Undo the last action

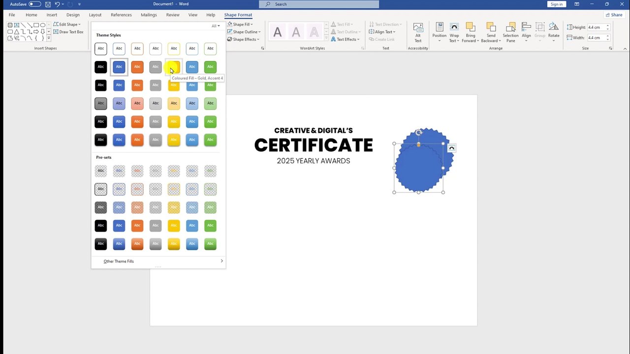tap(57, 4)
